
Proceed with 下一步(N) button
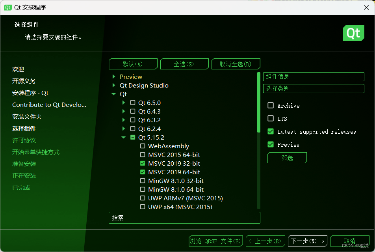(308, 241)
